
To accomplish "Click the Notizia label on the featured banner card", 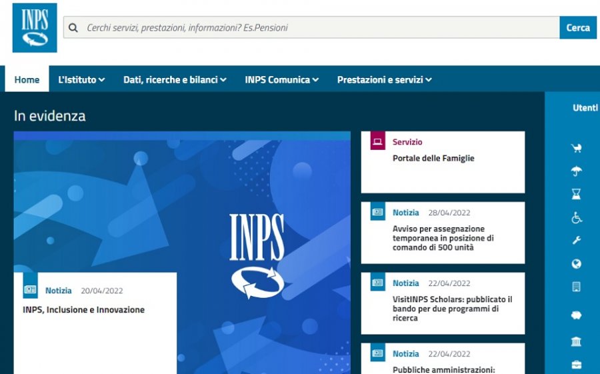I will (x=58, y=291).
